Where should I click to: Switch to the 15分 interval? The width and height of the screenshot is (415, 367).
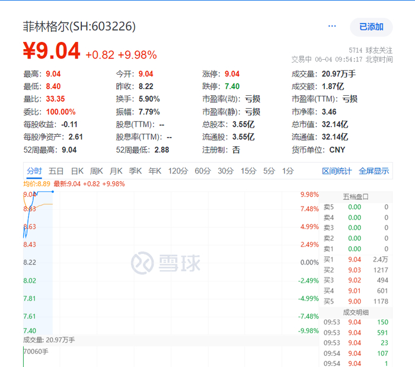pos(248,171)
